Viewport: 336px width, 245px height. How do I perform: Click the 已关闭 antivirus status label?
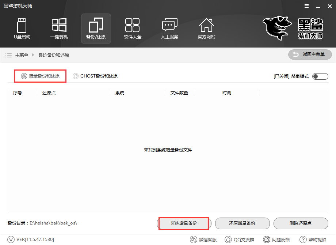pos(278,76)
